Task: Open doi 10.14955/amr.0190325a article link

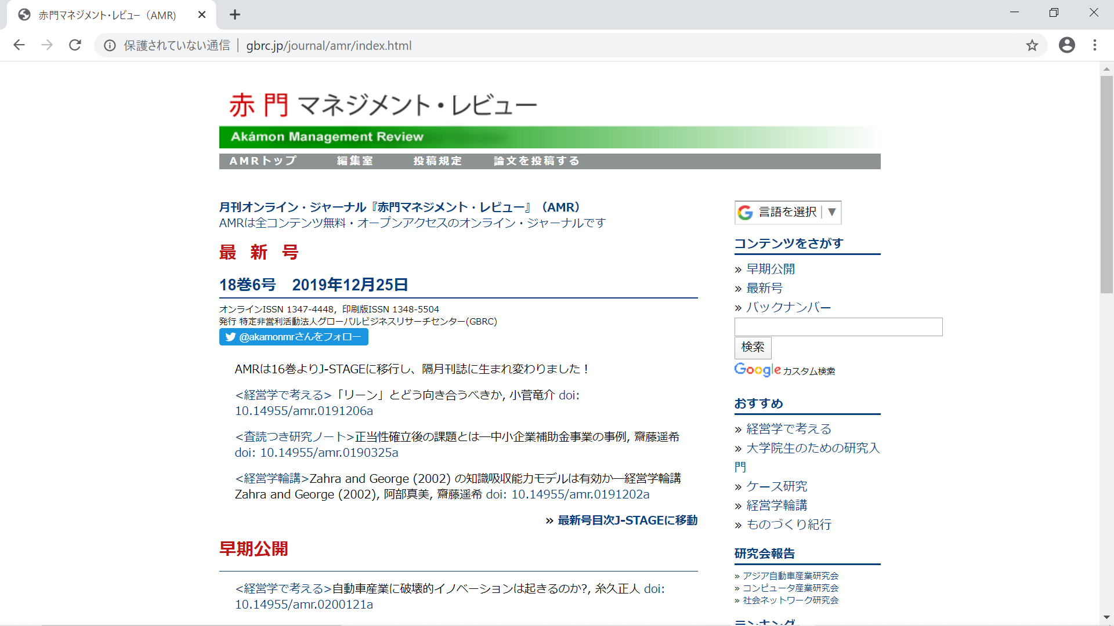Action: pyautogui.click(x=316, y=453)
